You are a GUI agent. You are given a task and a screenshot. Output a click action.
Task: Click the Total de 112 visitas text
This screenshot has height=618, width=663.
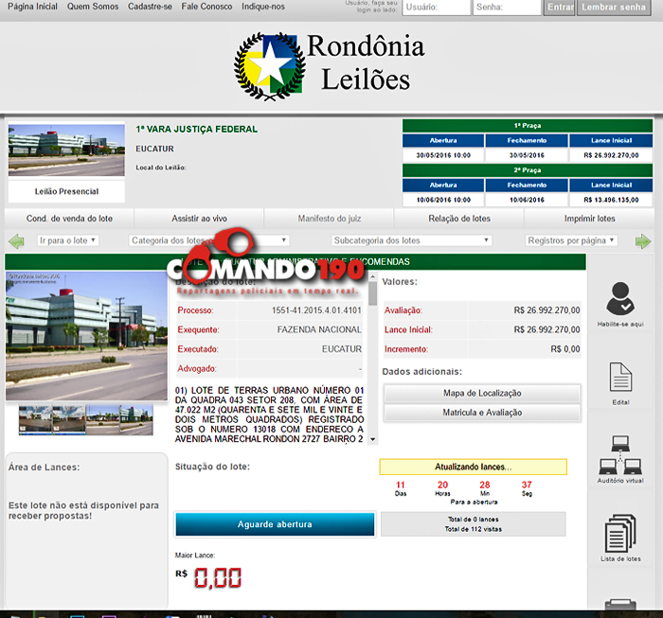pos(474,529)
